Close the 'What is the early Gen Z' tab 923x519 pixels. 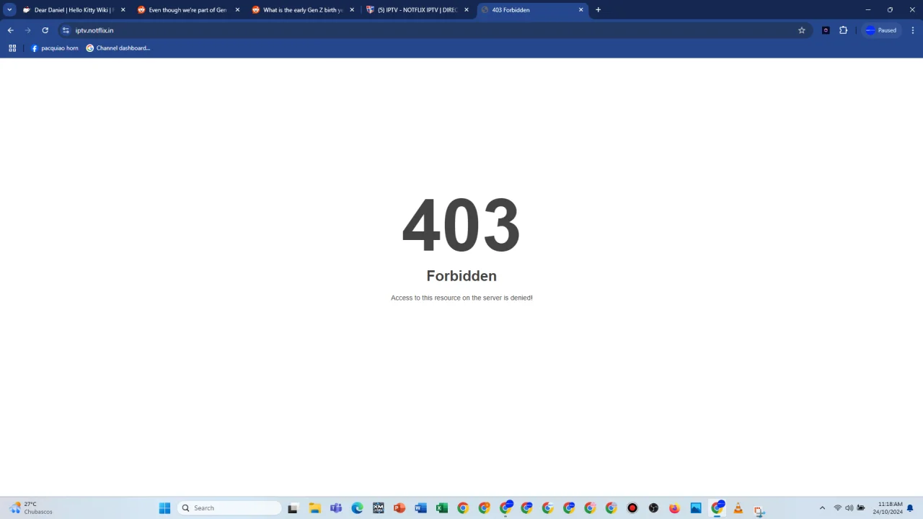pos(352,10)
